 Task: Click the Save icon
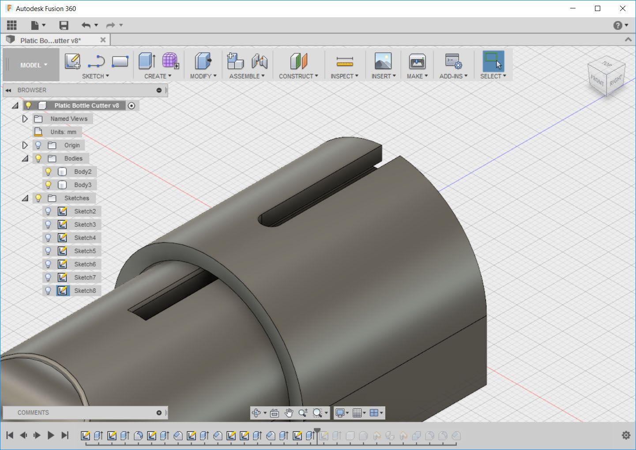[x=64, y=25]
